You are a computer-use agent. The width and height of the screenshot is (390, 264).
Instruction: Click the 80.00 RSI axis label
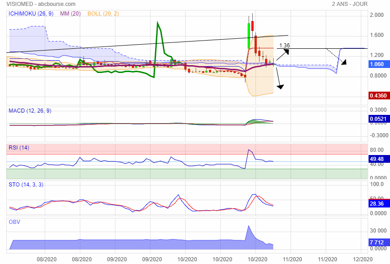(x=377, y=150)
